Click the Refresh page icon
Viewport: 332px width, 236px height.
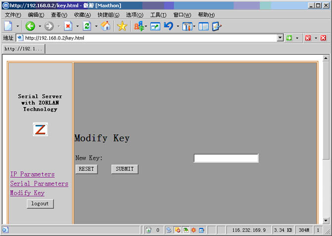click(87, 26)
